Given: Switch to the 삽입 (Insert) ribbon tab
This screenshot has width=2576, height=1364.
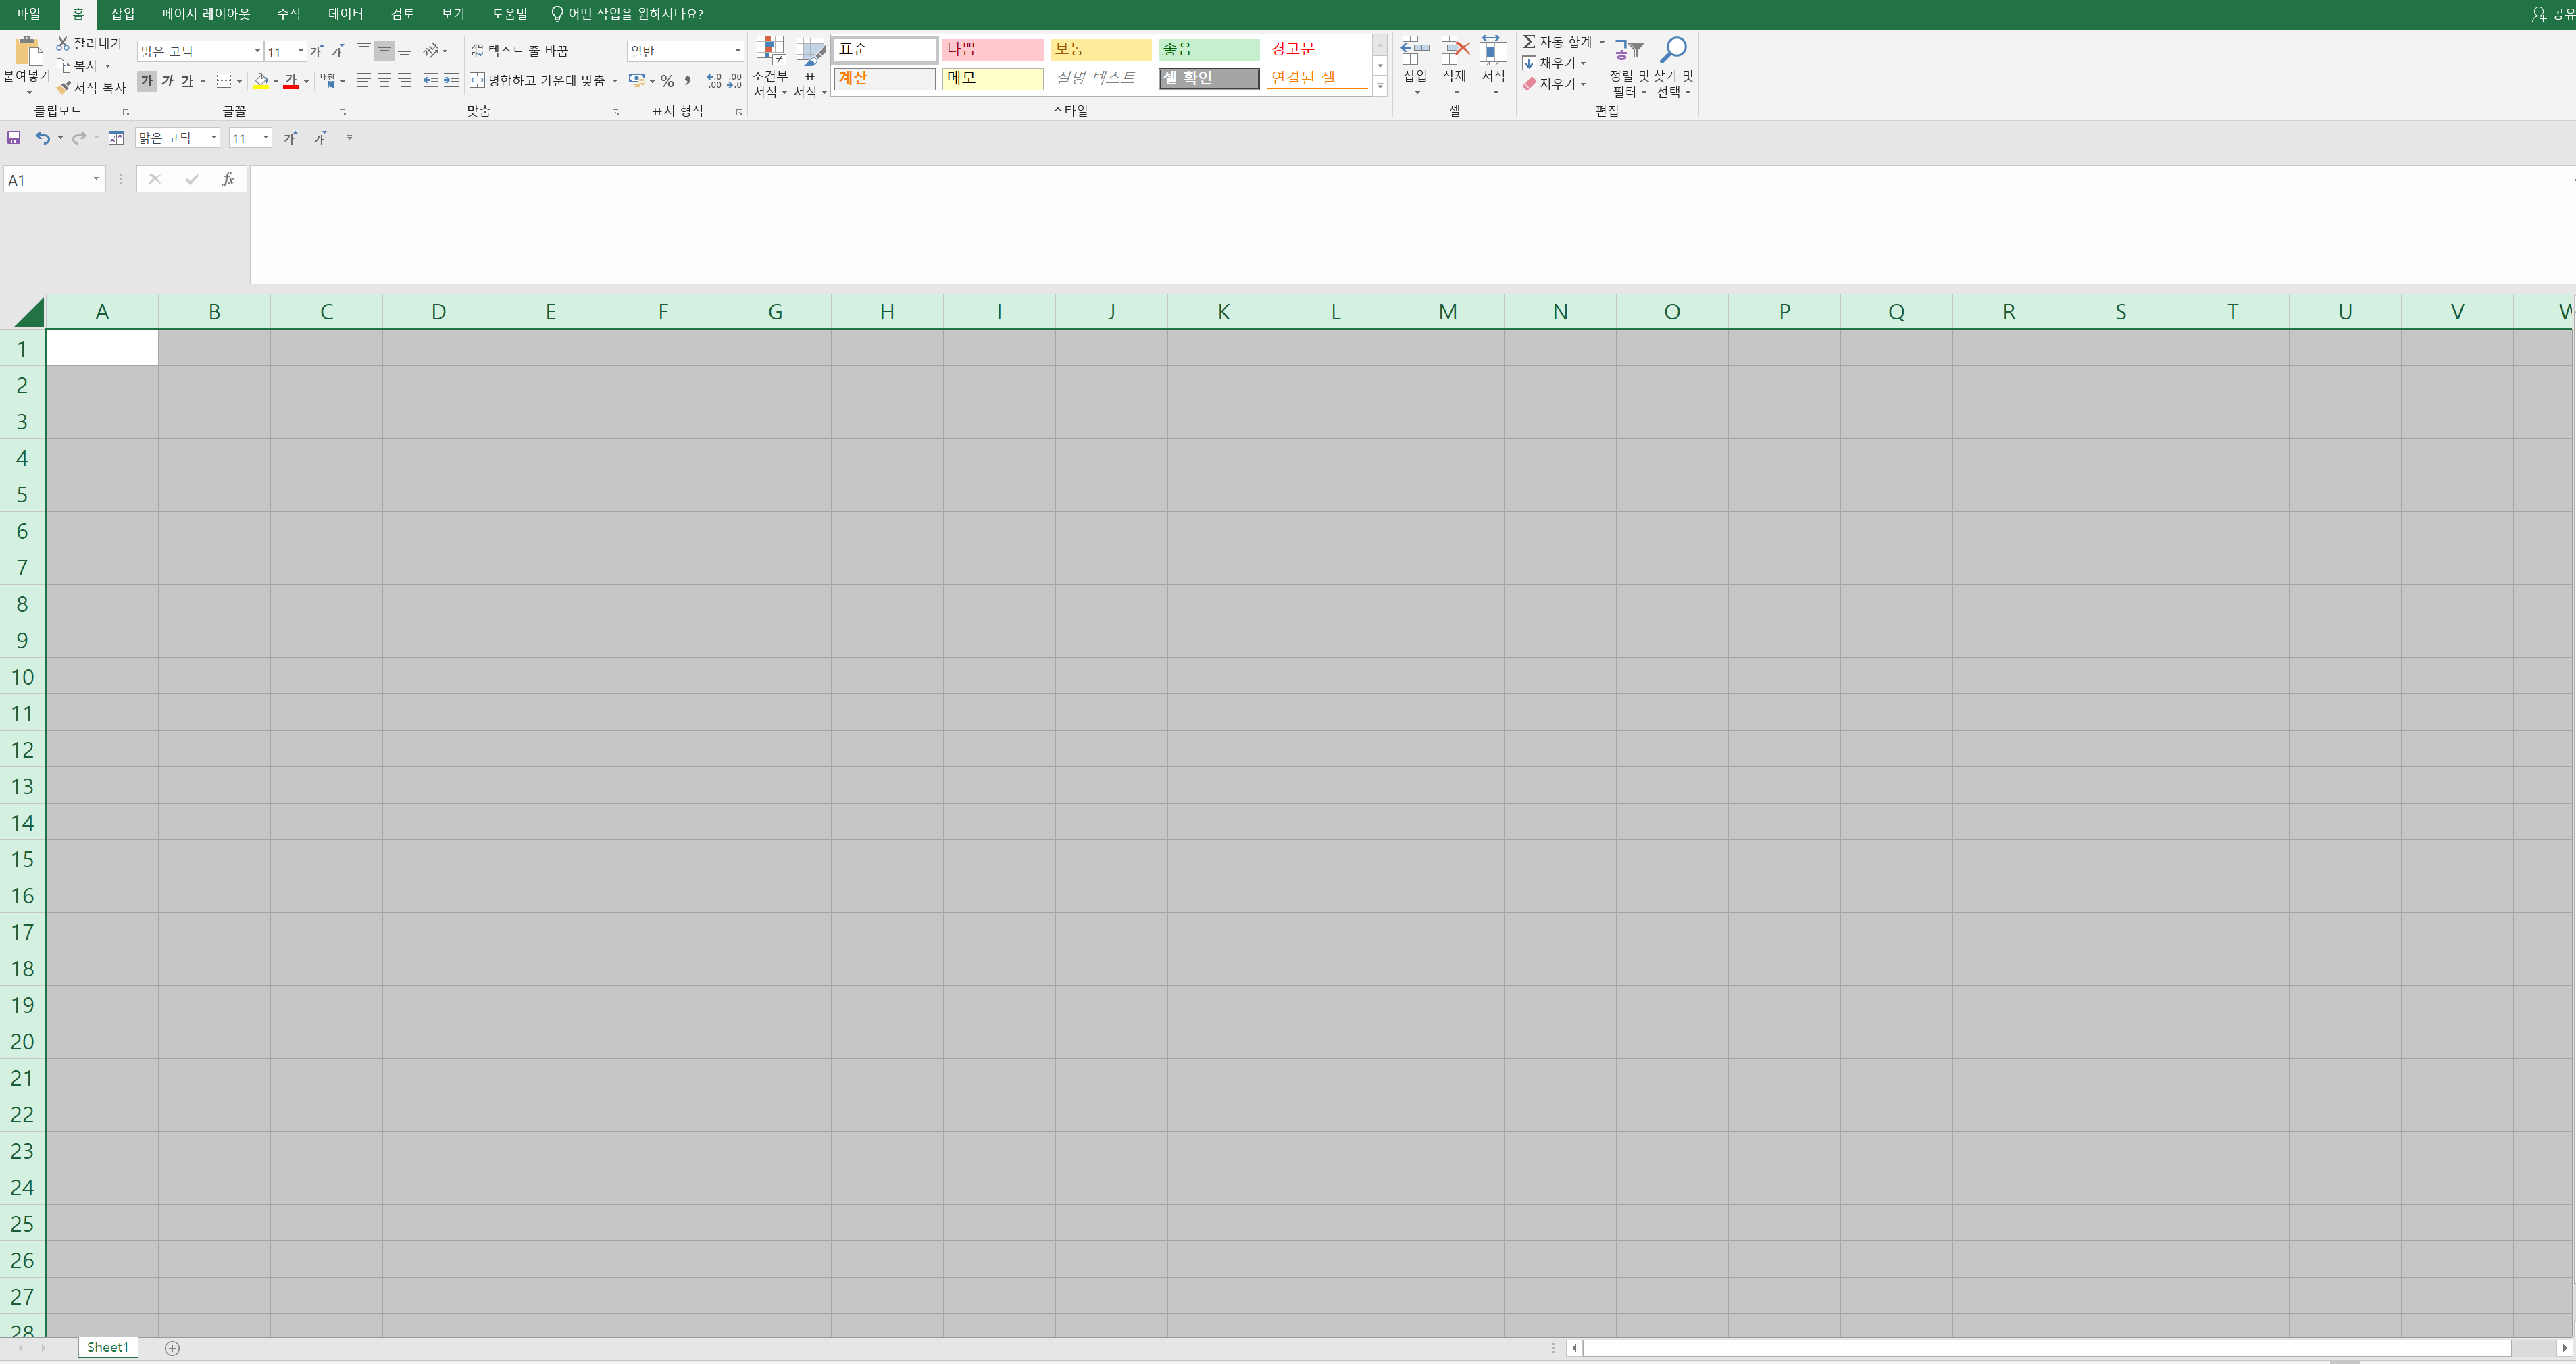Looking at the screenshot, I should click(122, 14).
